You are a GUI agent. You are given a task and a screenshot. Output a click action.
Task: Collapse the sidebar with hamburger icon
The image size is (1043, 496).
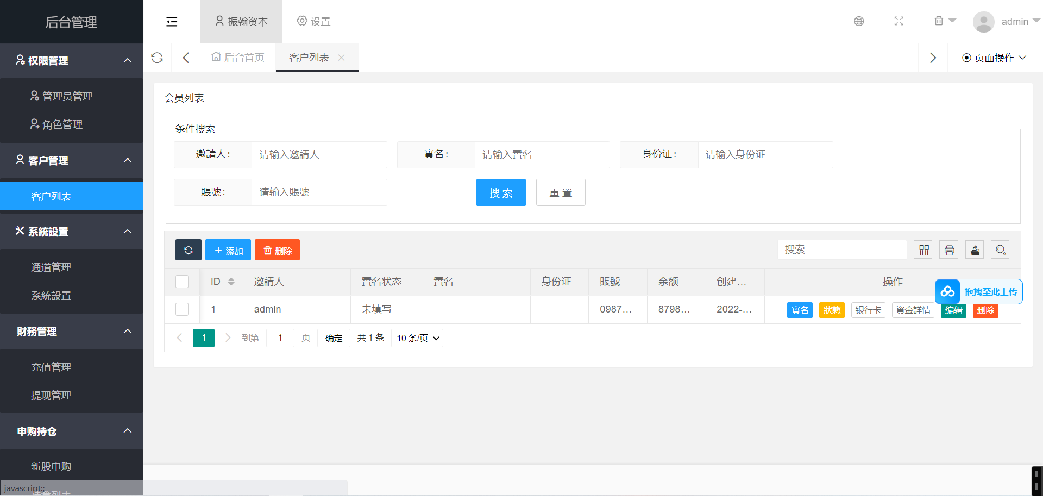coord(172,21)
